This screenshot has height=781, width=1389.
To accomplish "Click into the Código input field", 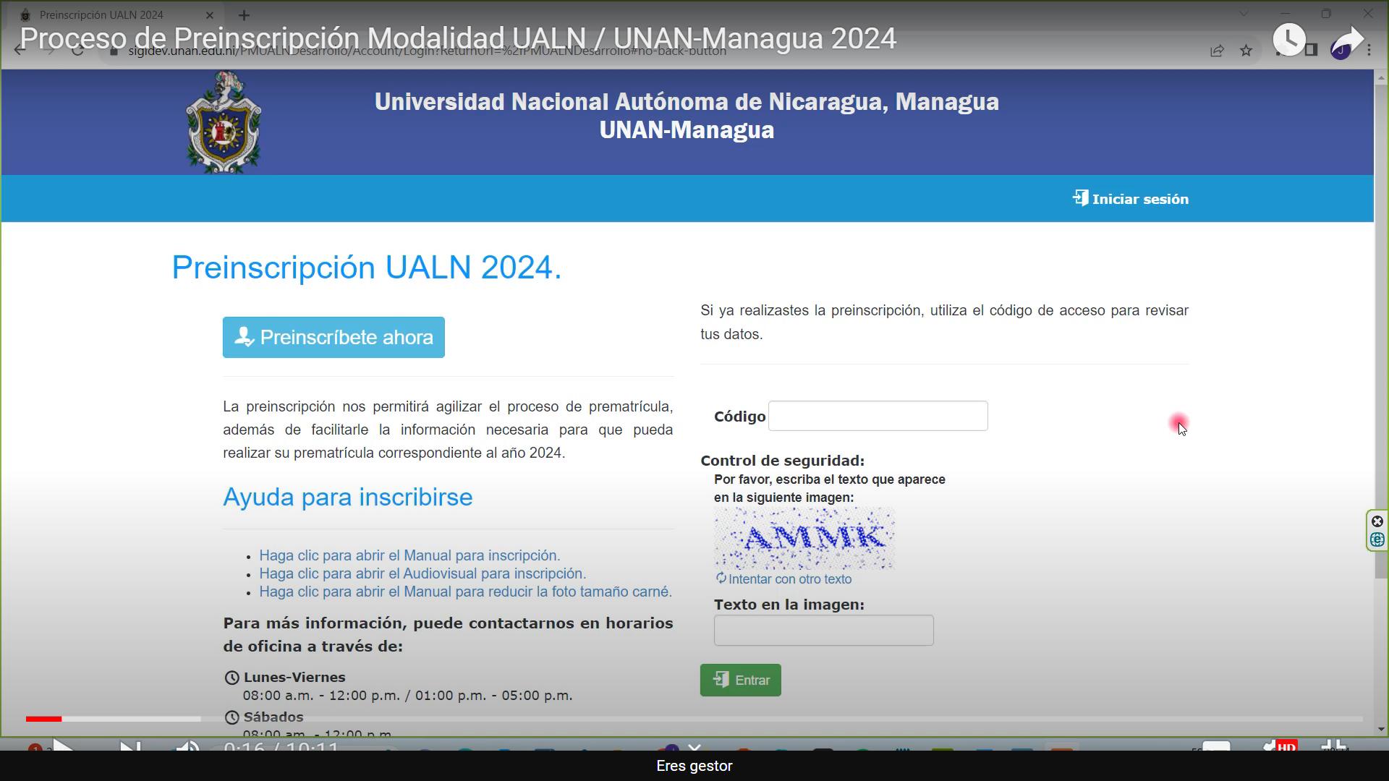I will [x=878, y=416].
